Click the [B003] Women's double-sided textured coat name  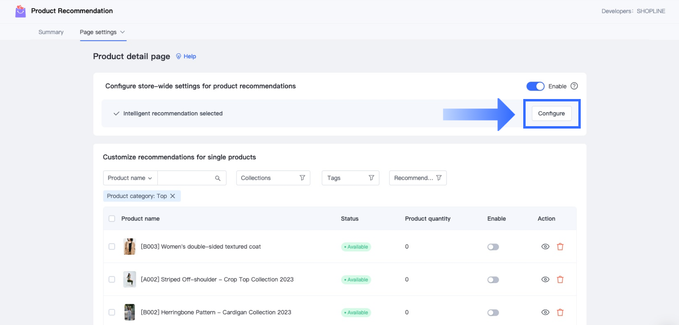coord(201,247)
